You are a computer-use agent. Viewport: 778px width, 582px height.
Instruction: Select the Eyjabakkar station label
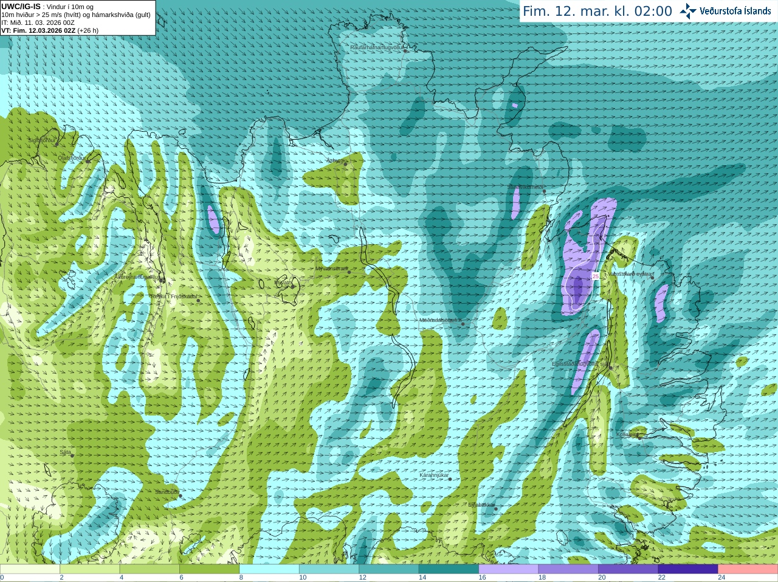coord(481,505)
